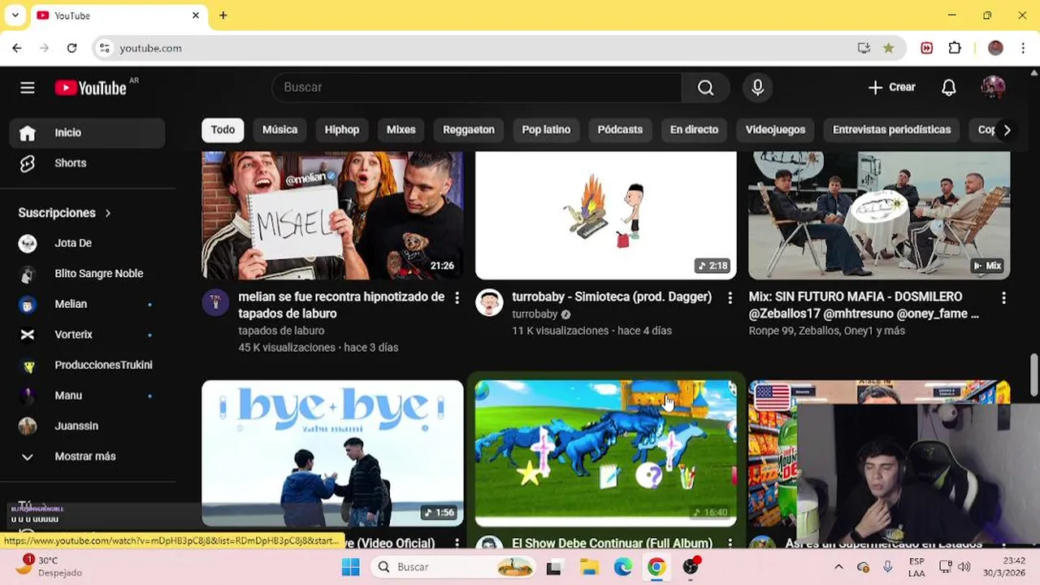Play the Simioteca cartoon thumbnail
Image resolution: width=1040 pixels, height=585 pixels.
click(605, 215)
